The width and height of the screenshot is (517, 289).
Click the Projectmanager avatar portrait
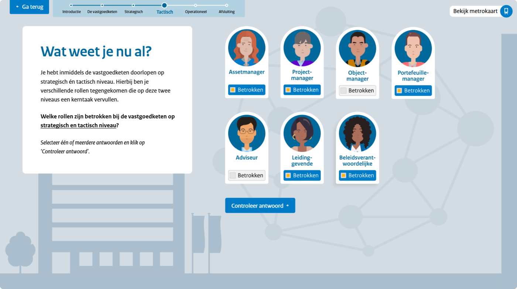tap(302, 48)
